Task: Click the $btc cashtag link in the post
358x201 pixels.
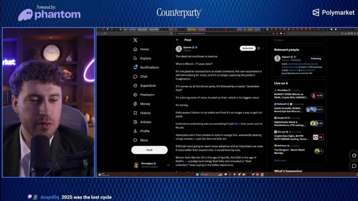Action: (237, 124)
